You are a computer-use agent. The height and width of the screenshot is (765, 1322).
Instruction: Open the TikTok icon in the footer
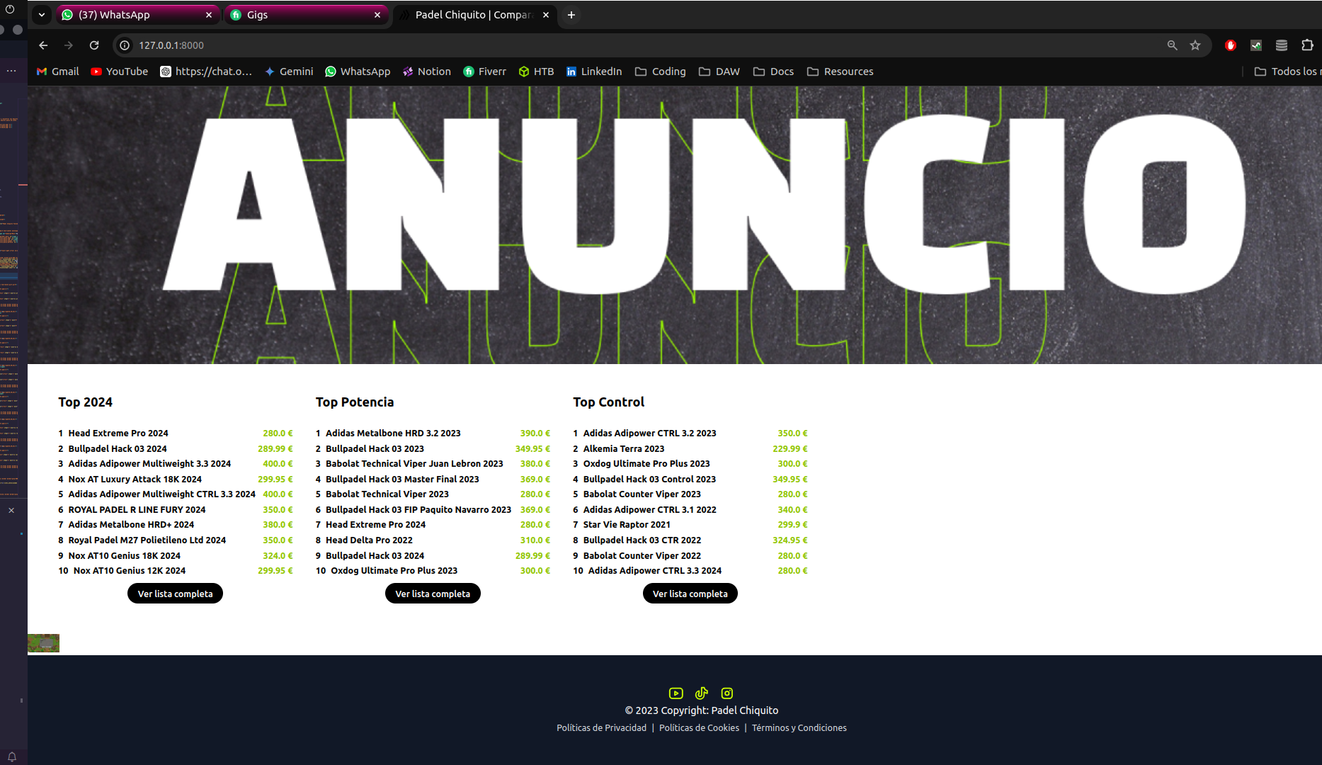pyautogui.click(x=702, y=693)
